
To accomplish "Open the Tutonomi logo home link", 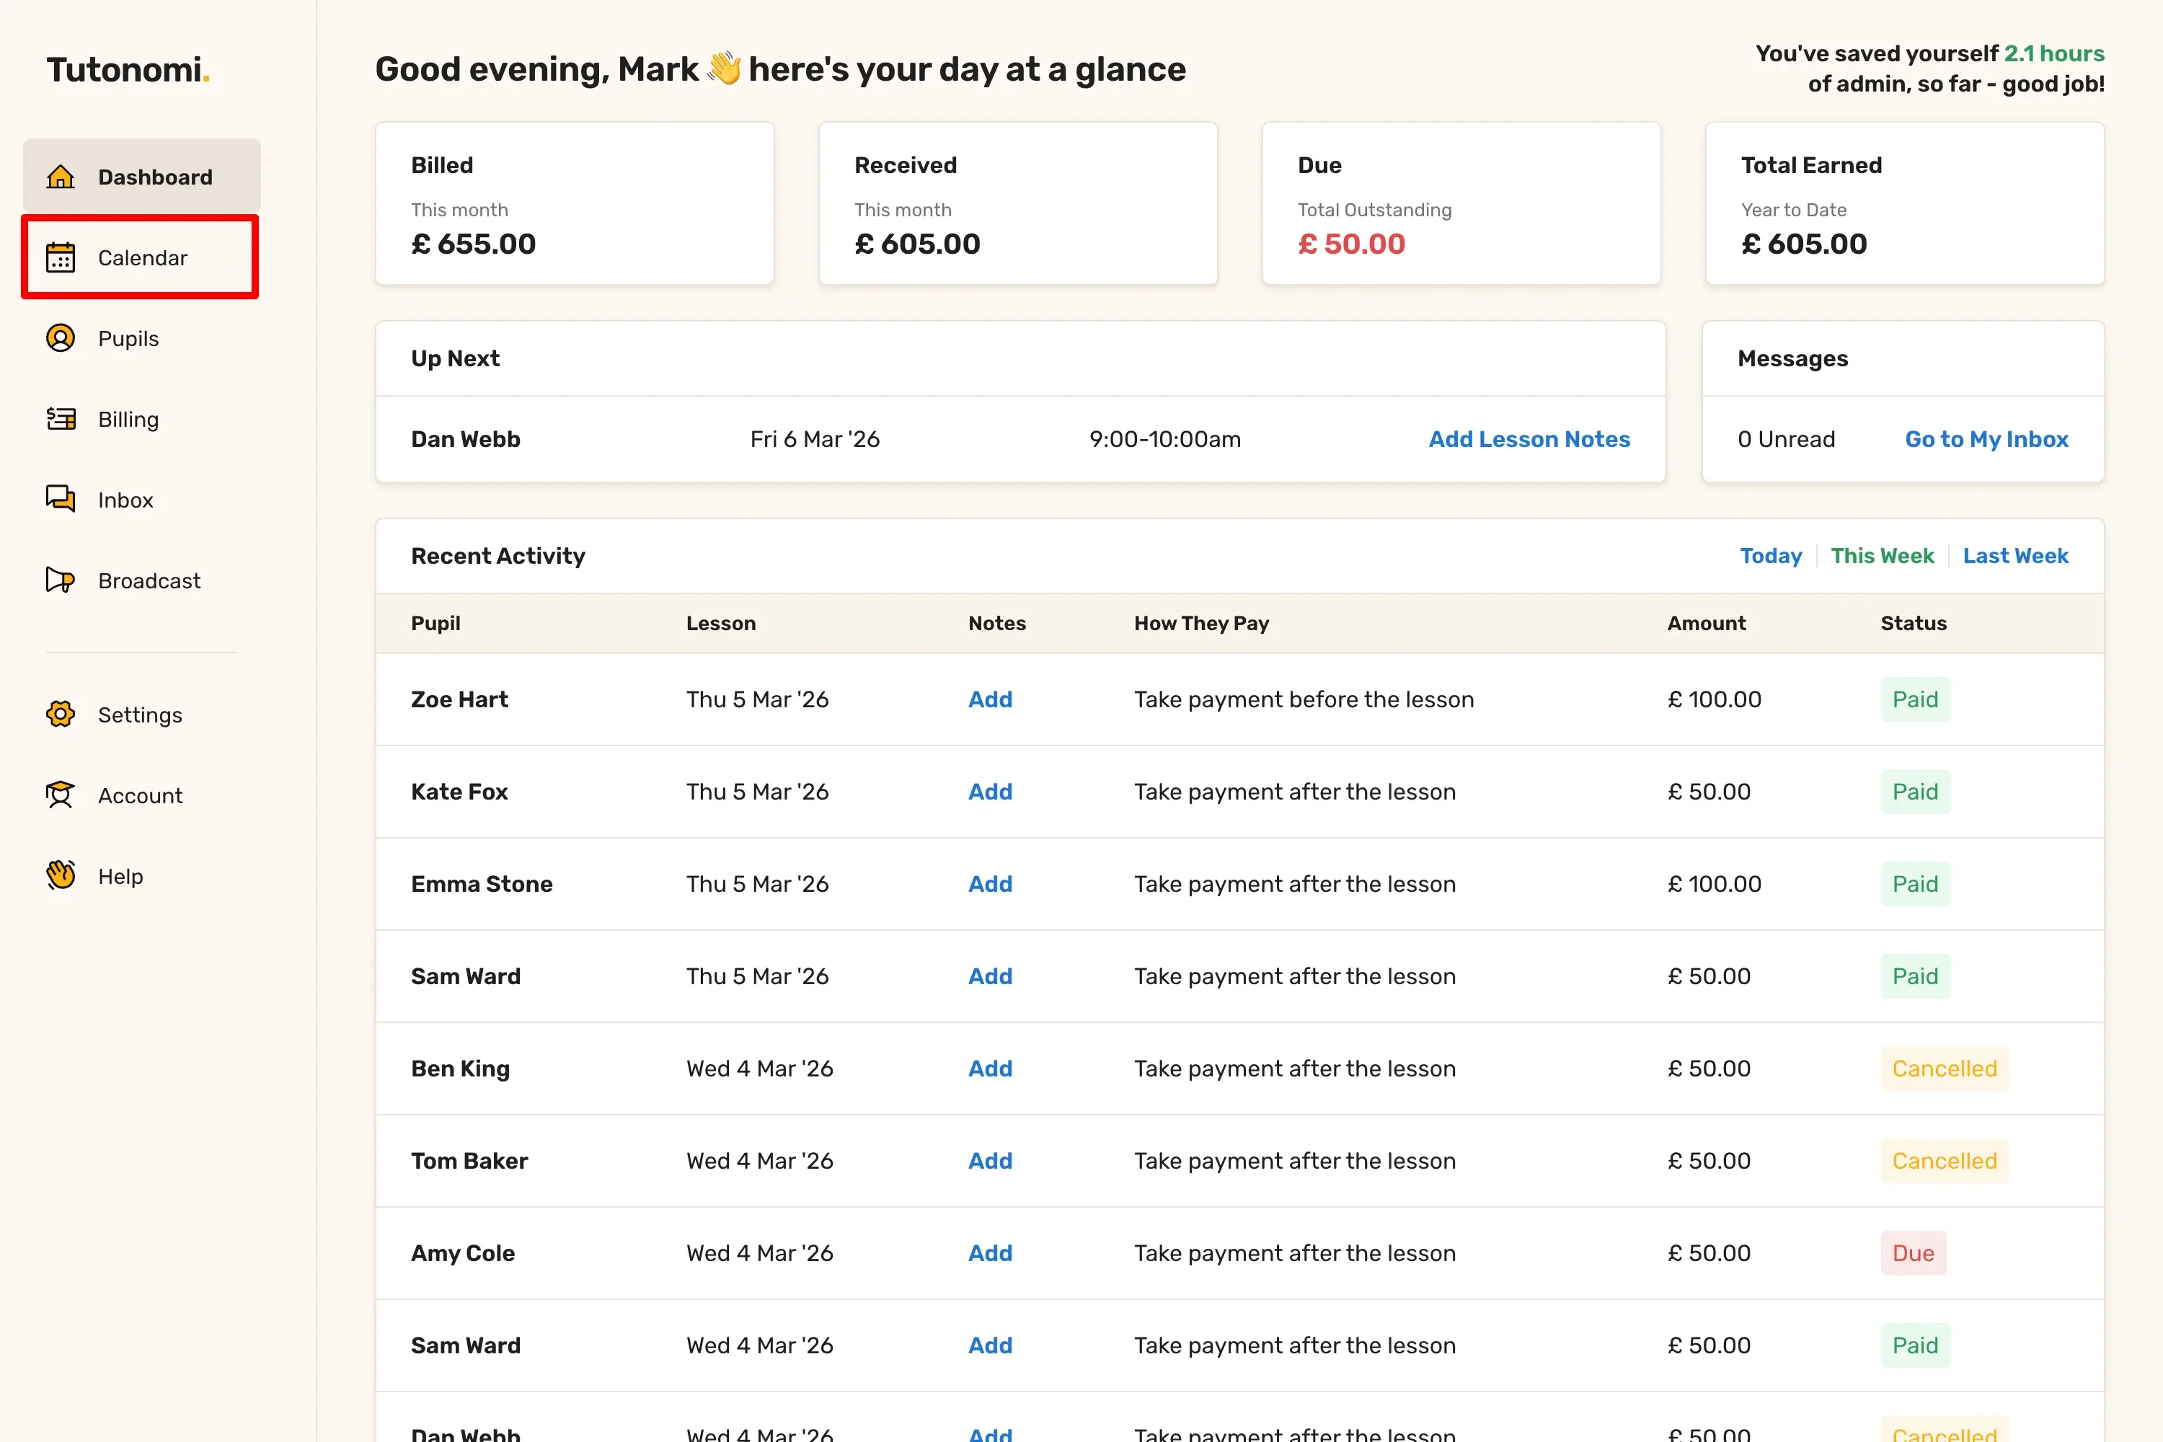I will point(128,70).
